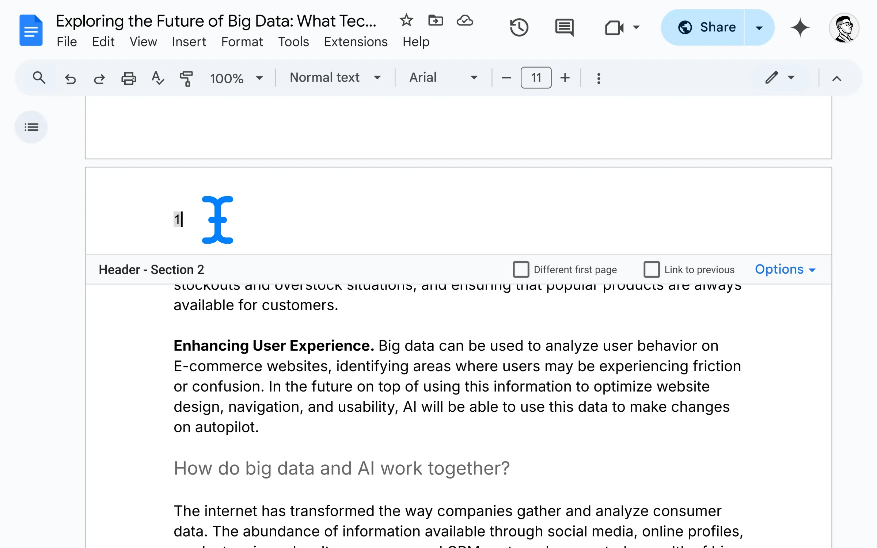Viewport: 877px width, 548px height.
Task: Check Link to previous option
Action: tap(652, 270)
